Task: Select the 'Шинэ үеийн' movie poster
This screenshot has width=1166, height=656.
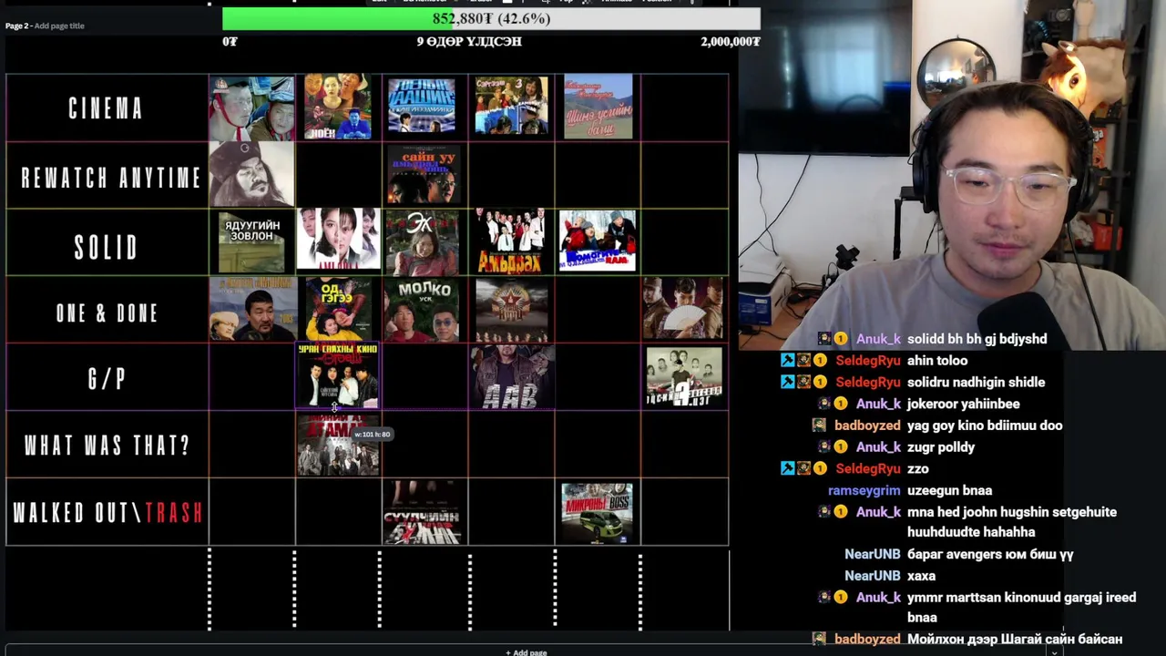Action: pos(598,107)
